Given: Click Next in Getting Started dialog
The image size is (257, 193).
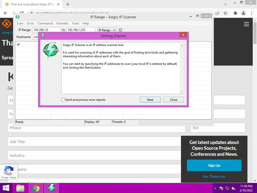Looking at the screenshot, I should click(x=150, y=100).
